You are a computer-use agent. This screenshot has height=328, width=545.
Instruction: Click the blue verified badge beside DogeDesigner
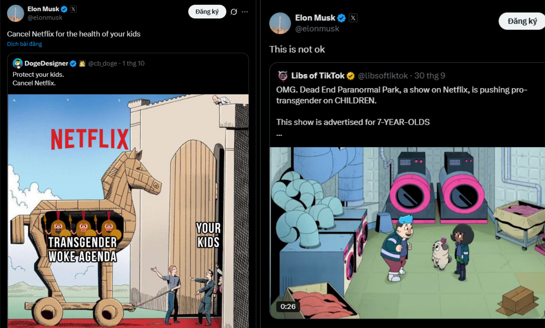[73, 64]
